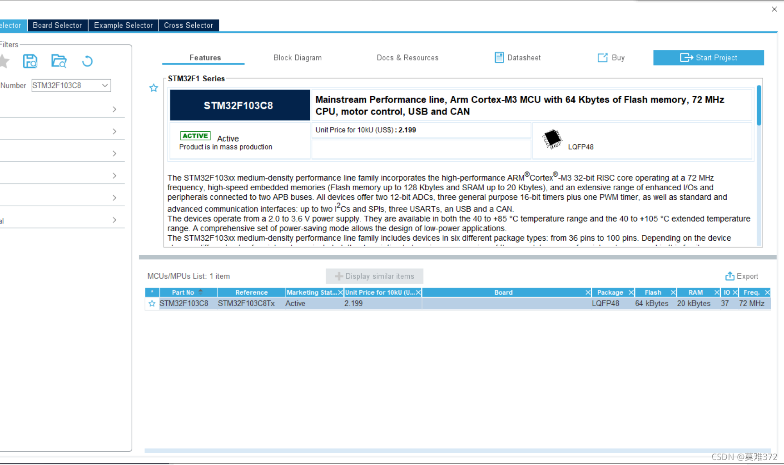The height and width of the screenshot is (465, 784).
Task: Open the Block Diagram tab
Action: pyautogui.click(x=298, y=58)
